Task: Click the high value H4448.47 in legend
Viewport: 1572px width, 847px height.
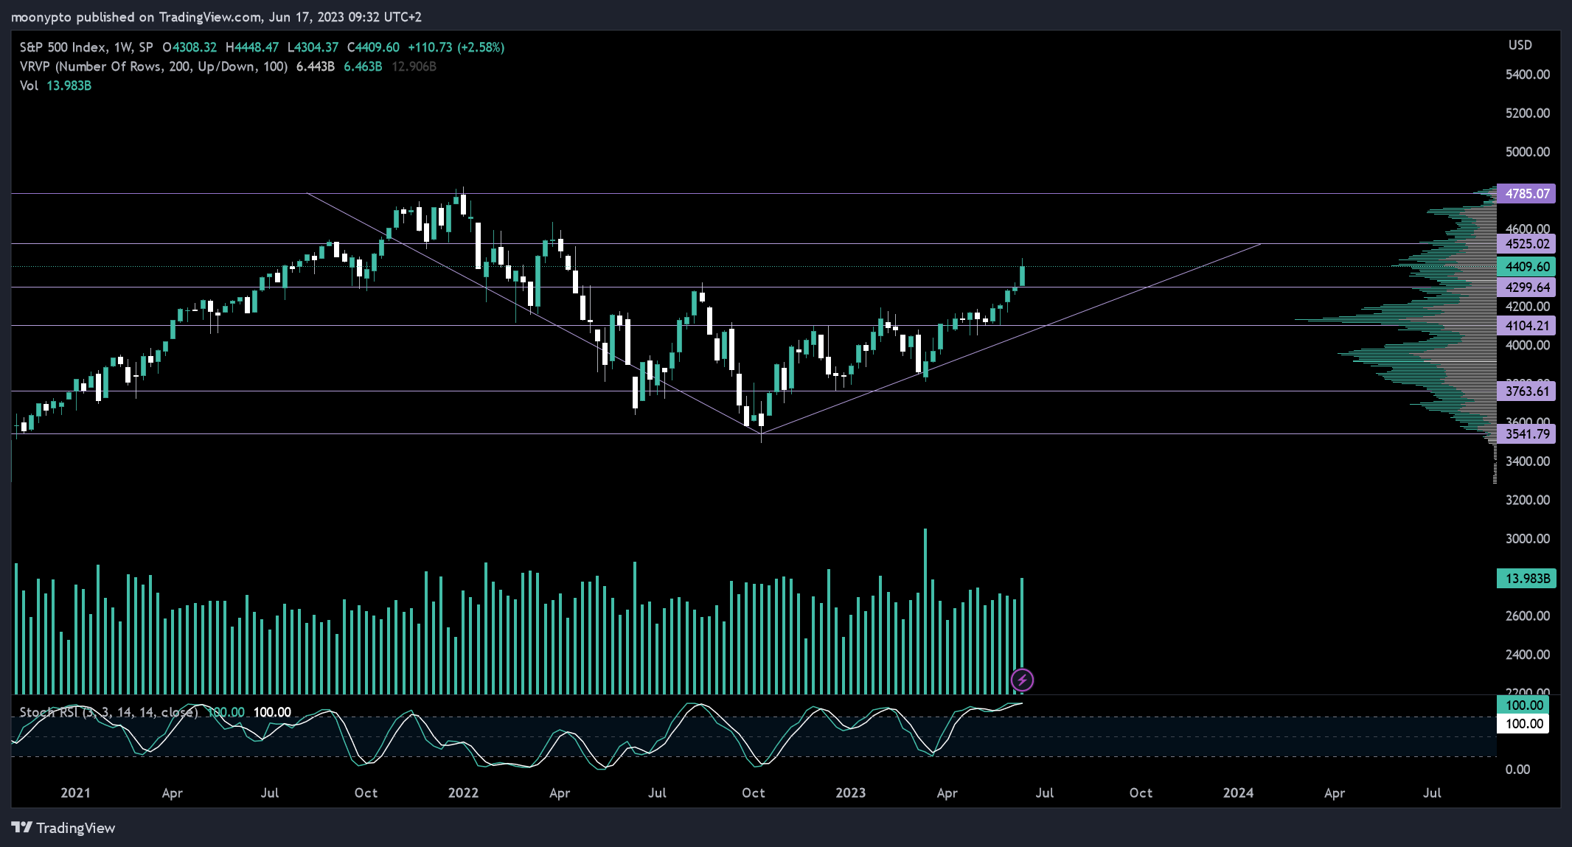Action: pyautogui.click(x=252, y=47)
